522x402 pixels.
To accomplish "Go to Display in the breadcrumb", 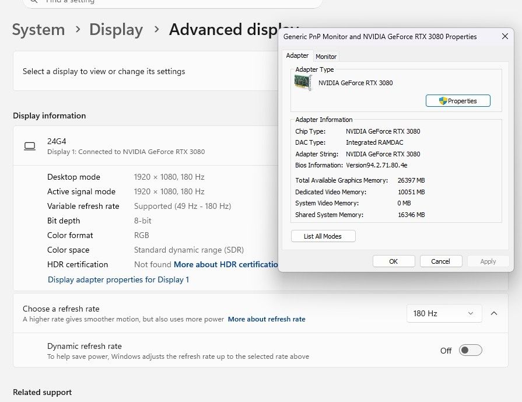I will click(116, 29).
